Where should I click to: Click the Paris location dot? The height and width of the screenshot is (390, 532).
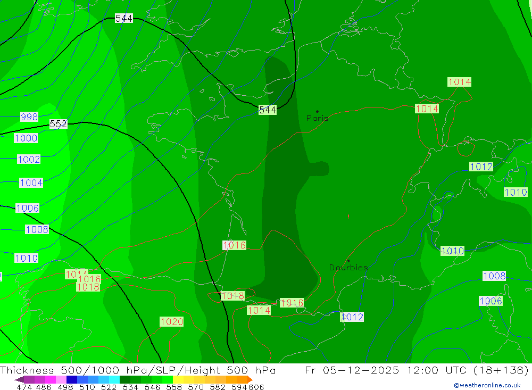317,111
